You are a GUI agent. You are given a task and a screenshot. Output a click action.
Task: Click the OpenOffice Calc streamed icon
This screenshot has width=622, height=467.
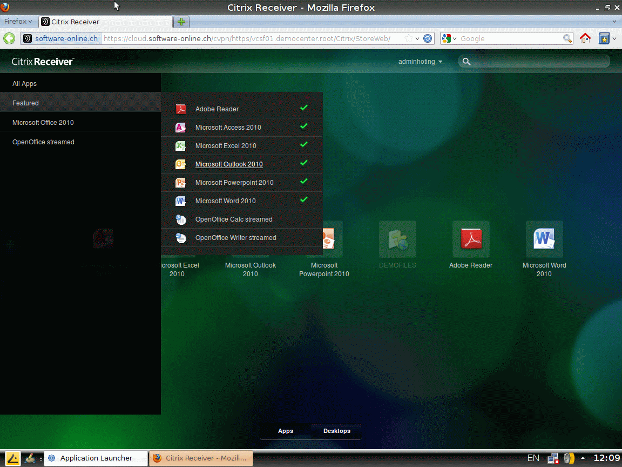(x=181, y=219)
